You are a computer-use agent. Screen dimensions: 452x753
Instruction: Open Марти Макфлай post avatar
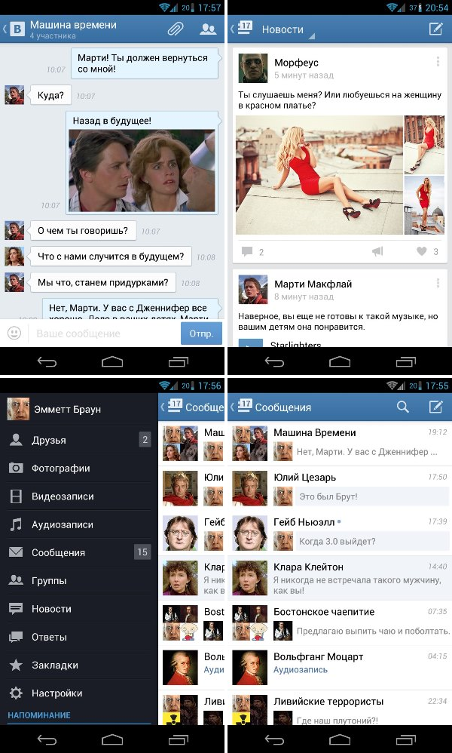point(252,290)
